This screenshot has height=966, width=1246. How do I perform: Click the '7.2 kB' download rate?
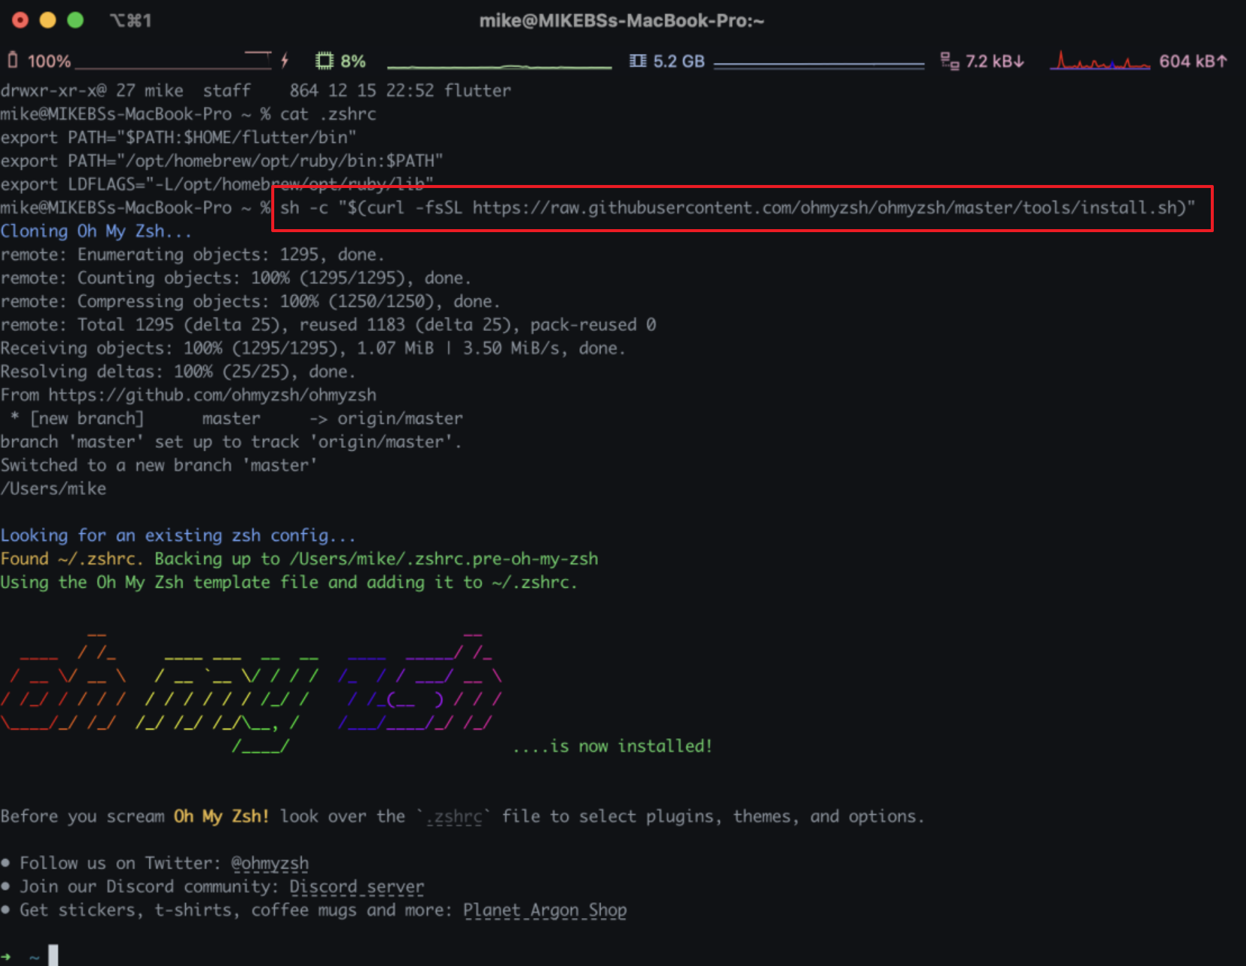(994, 61)
